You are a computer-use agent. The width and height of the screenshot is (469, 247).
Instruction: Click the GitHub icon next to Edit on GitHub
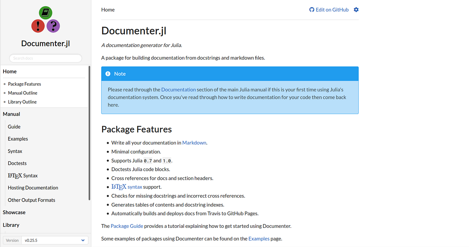[x=311, y=10]
